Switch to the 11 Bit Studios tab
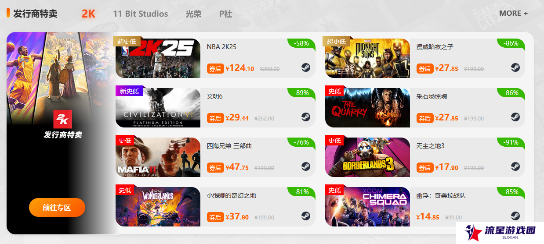The height and width of the screenshot is (244, 544). pyautogui.click(x=140, y=14)
